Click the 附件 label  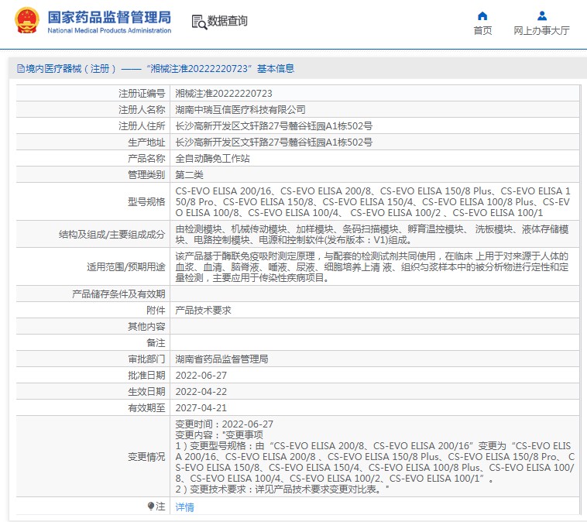point(156,310)
